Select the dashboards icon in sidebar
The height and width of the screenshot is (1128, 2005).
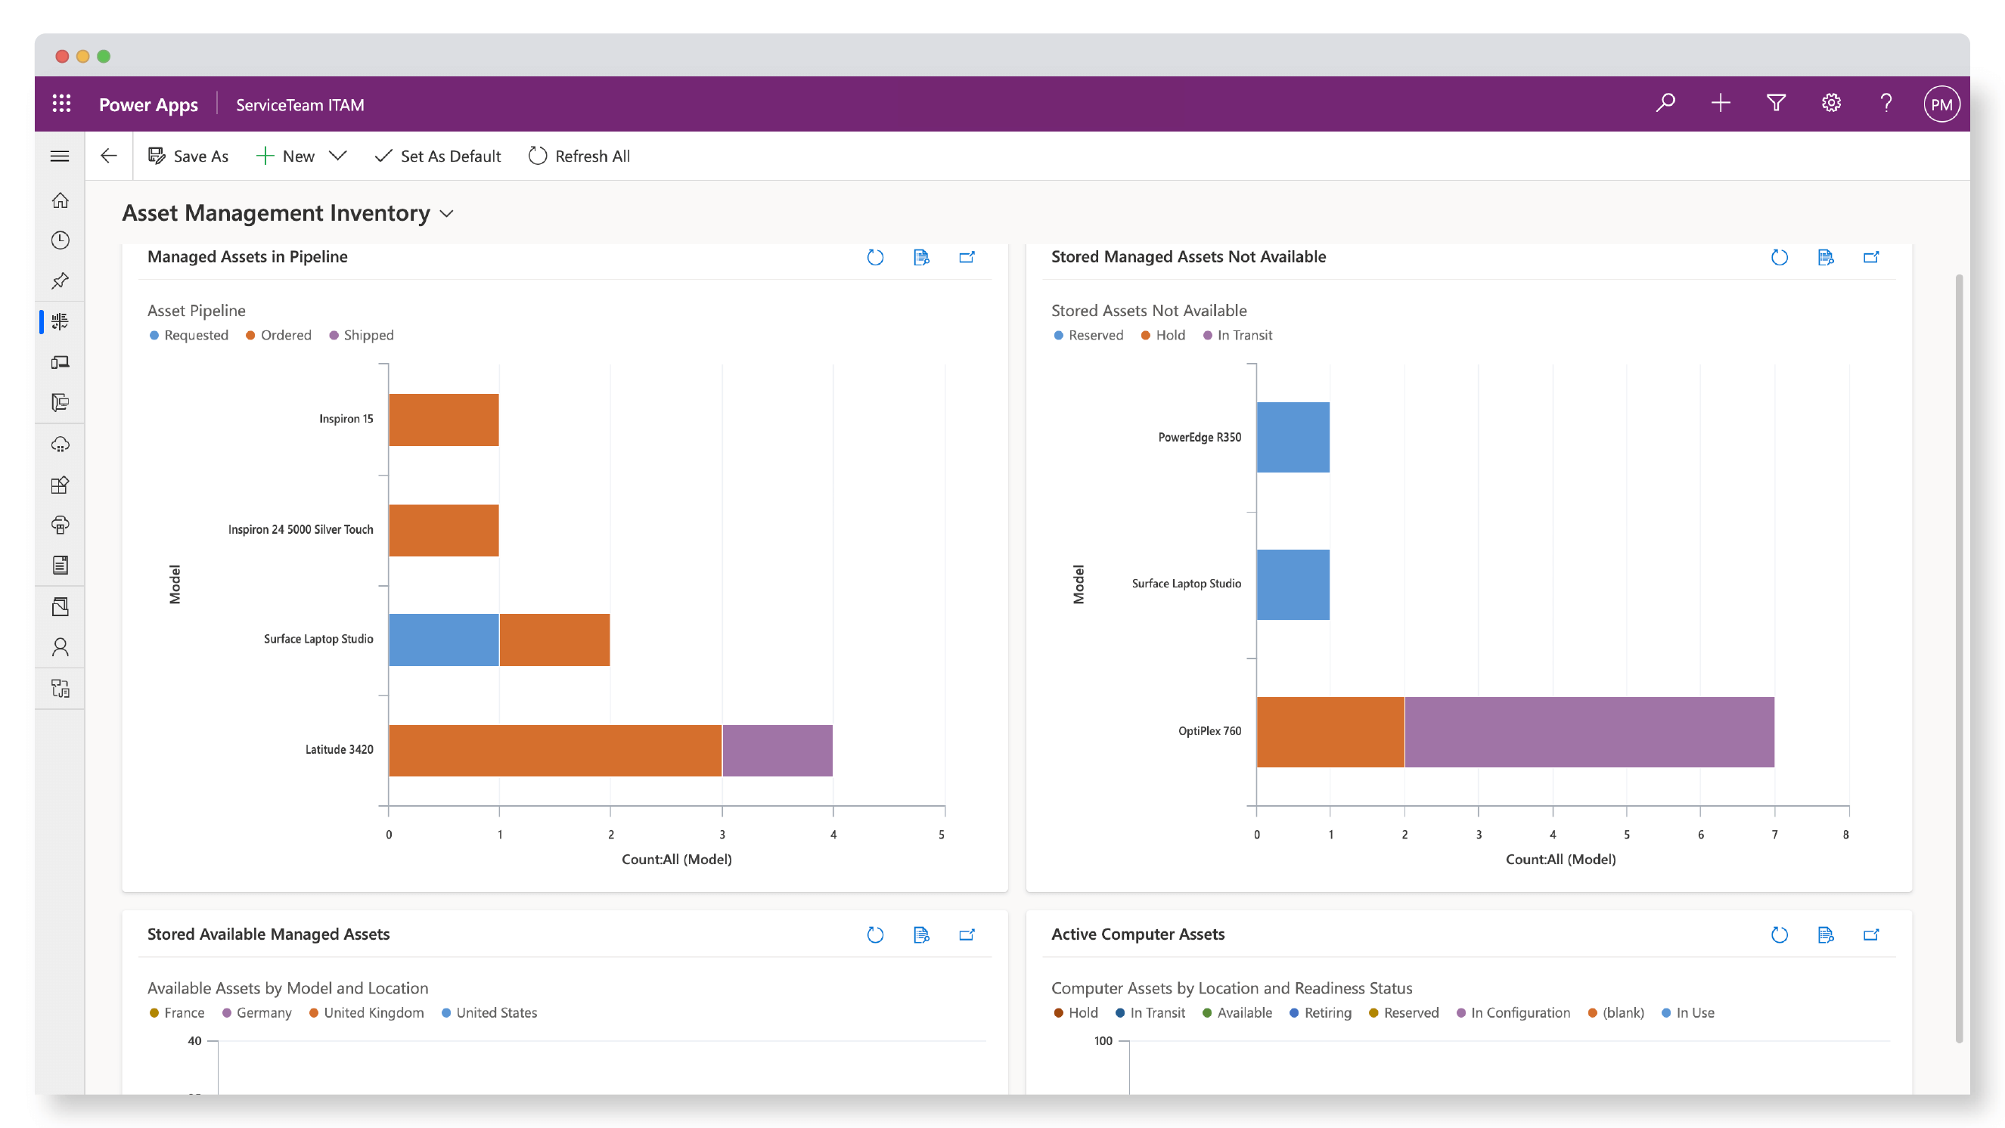(60, 321)
